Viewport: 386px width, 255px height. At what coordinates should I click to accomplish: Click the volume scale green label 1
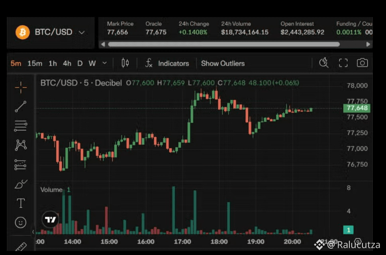click(348, 230)
